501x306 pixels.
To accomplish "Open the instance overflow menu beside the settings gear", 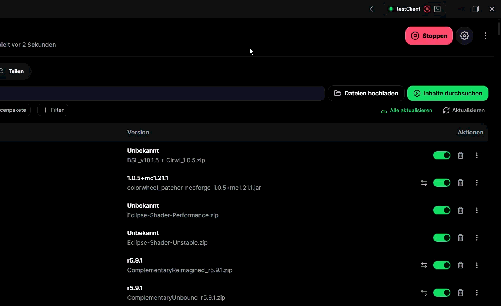I will 485,36.
